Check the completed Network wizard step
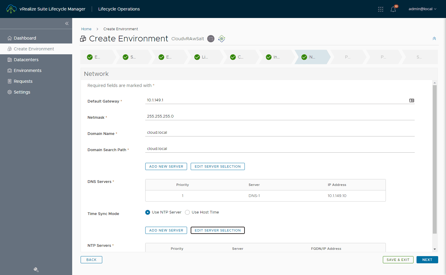The height and width of the screenshot is (275, 446). (305, 57)
